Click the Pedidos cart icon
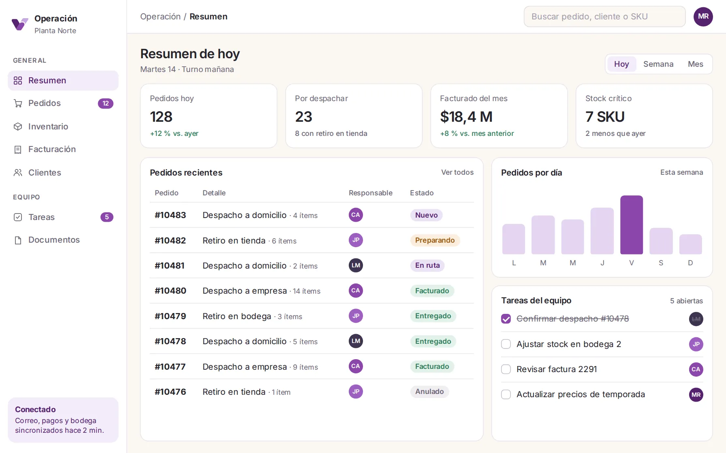This screenshot has height=453, width=726. [x=18, y=103]
